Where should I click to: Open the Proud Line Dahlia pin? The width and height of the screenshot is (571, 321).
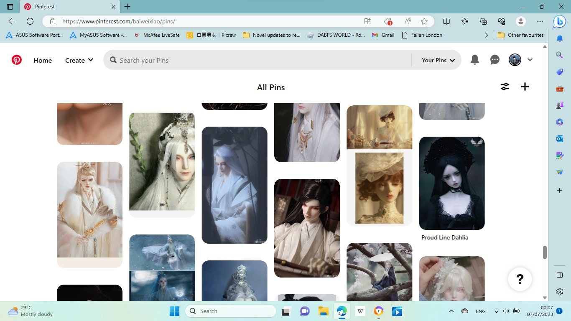451,183
